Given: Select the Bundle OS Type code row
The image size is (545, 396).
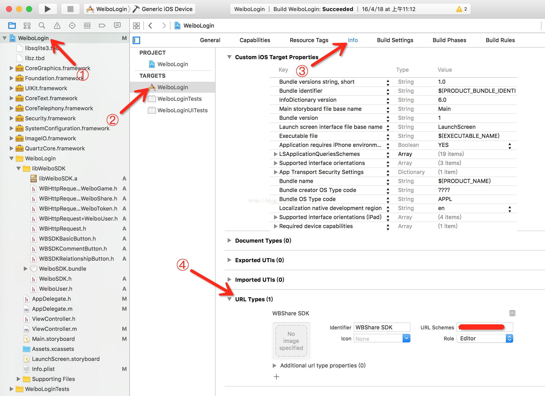Looking at the screenshot, I should (393, 199).
